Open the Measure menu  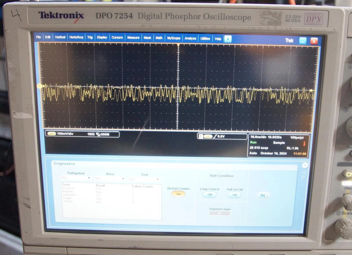(x=133, y=38)
